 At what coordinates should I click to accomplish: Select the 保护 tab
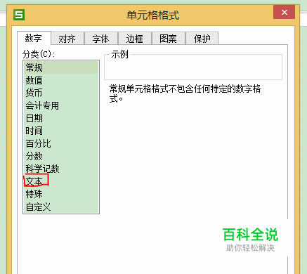[x=202, y=39]
